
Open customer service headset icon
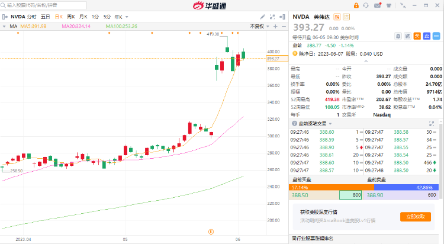[366, 6]
